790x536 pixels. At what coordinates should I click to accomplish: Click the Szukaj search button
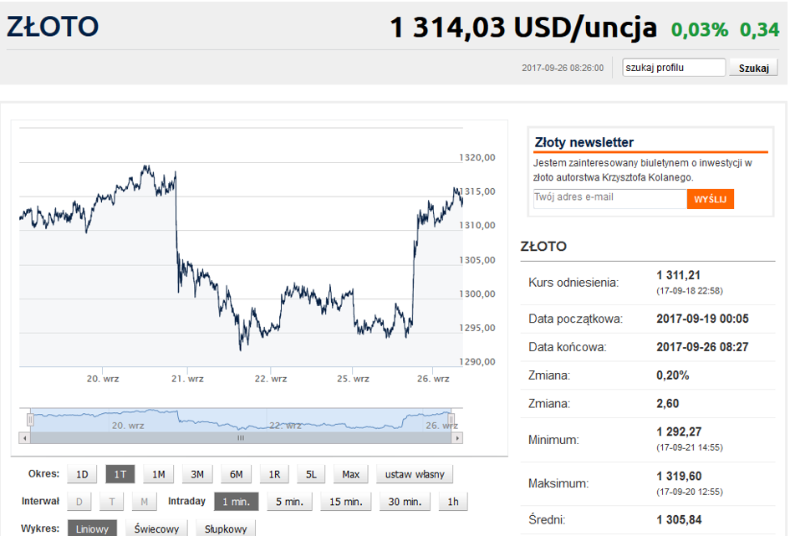coord(753,68)
